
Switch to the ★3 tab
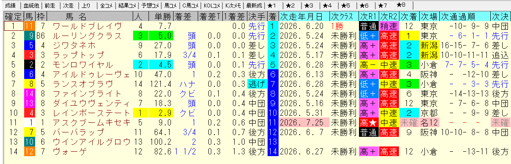tap(308, 5)
